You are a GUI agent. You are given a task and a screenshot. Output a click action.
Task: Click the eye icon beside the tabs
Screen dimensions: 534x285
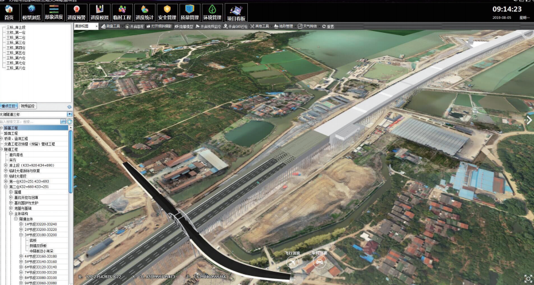click(69, 106)
